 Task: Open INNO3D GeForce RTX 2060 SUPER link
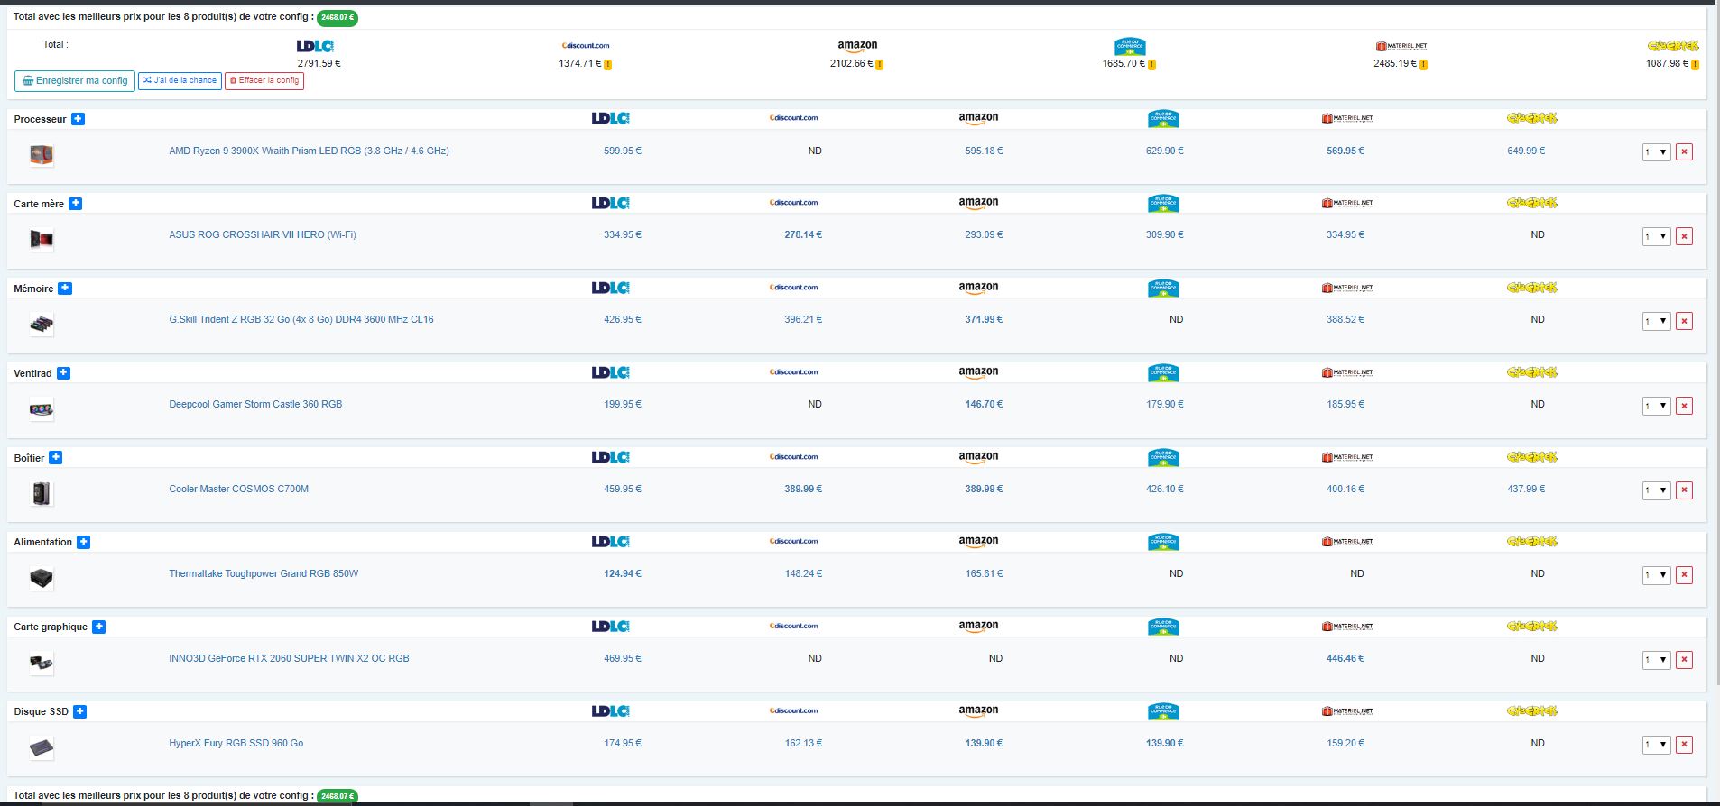289,658
